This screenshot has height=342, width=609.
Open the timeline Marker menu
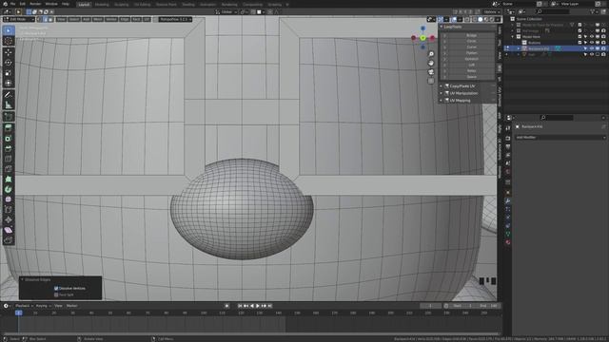72,306
